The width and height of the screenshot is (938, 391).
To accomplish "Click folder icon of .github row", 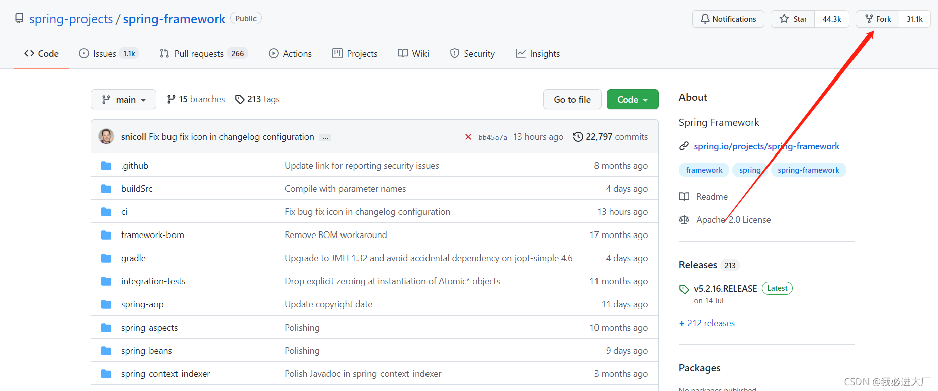I will (106, 166).
